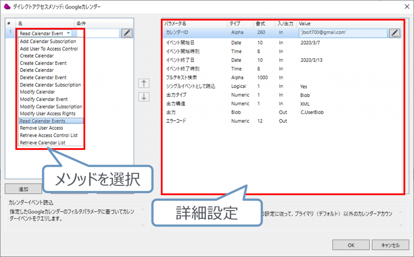Select Add Calendar Subscription from list
This screenshot has height=257, width=414.
coord(48,41)
